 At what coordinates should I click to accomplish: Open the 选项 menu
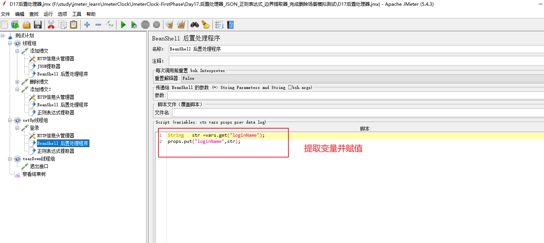pos(62,14)
